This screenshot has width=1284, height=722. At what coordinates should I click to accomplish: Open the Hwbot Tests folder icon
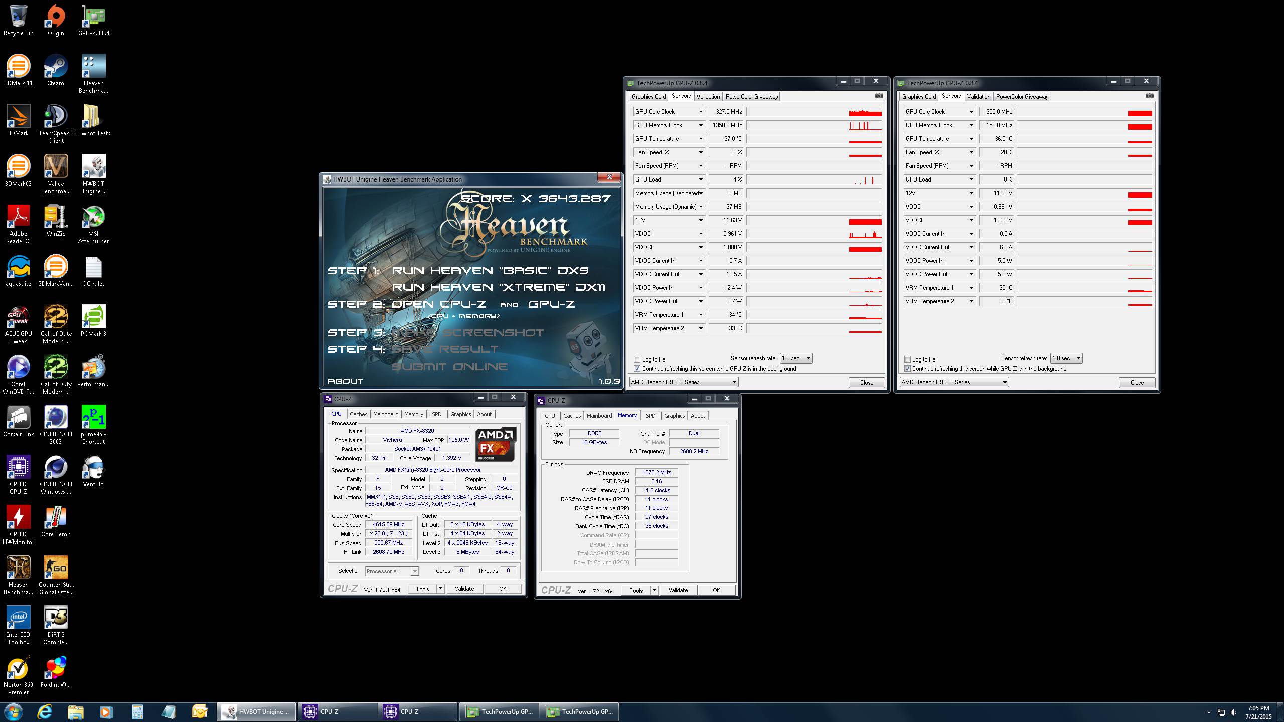tap(94, 120)
